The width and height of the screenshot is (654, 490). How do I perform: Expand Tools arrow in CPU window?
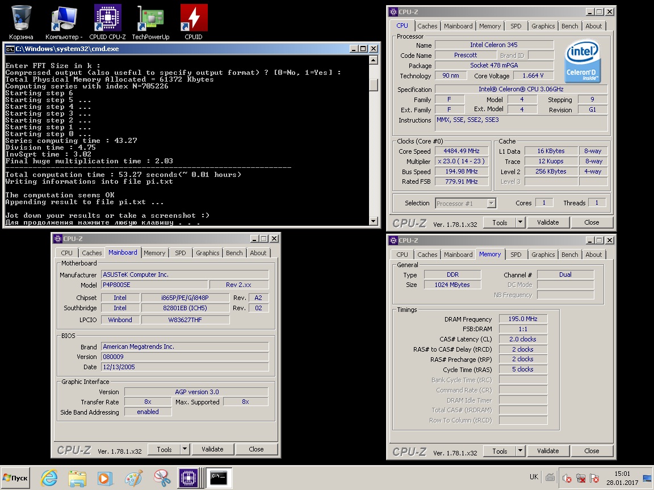[x=520, y=222]
